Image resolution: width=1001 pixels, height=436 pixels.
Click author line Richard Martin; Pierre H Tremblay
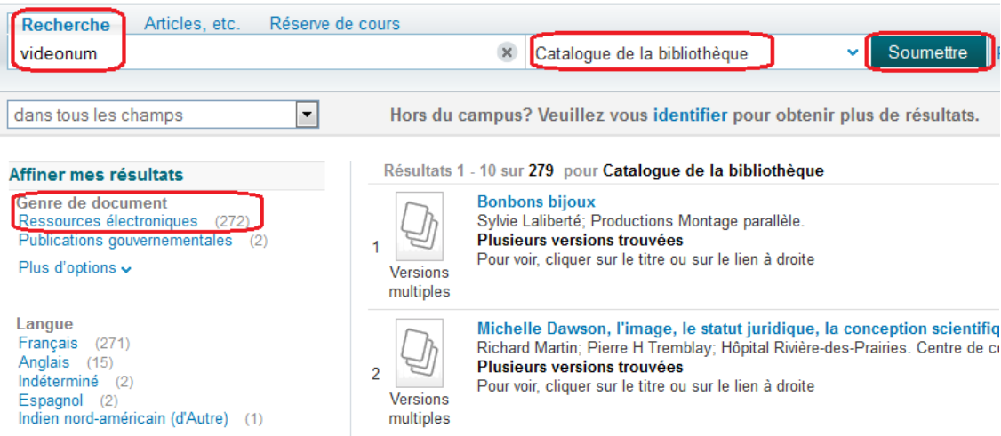coord(739,348)
